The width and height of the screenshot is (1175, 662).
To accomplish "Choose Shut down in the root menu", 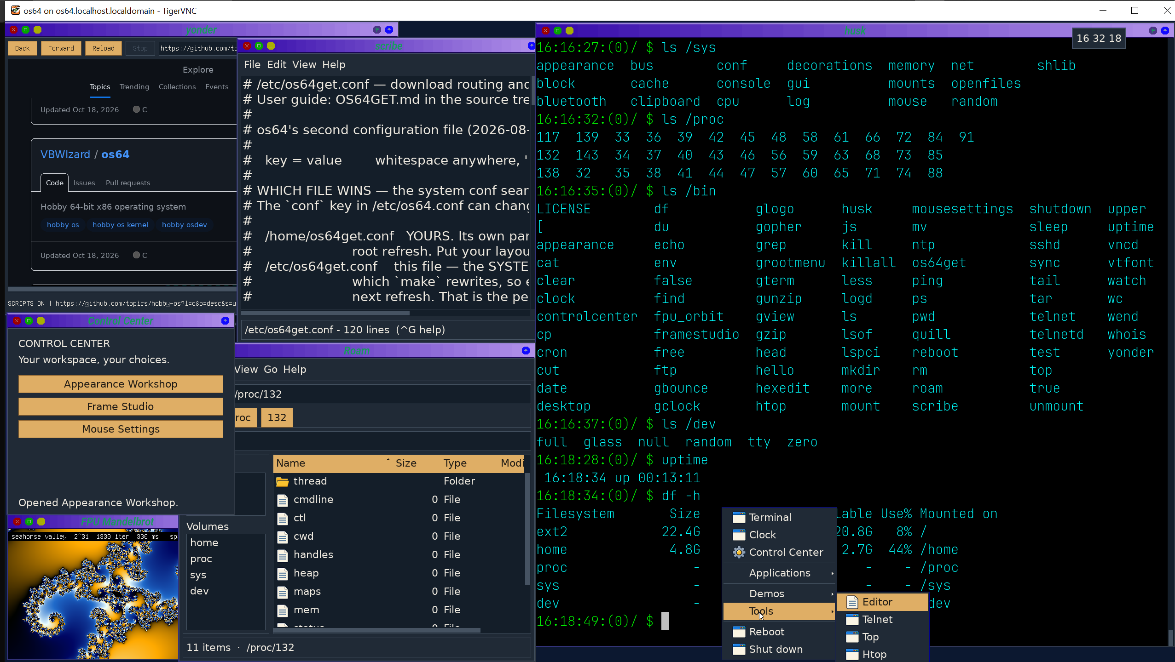I will coord(779,649).
